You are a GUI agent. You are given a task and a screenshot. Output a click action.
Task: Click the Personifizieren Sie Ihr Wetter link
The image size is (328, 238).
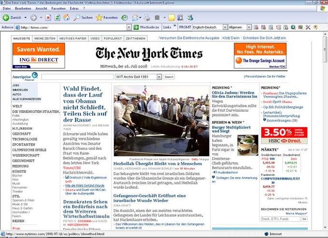[x=265, y=77]
